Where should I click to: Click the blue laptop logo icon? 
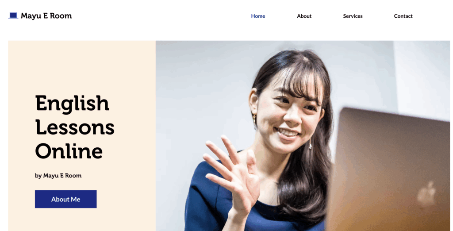tap(13, 15)
